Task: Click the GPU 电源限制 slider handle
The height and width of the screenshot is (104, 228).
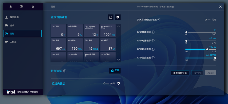Action: coord(207,49)
